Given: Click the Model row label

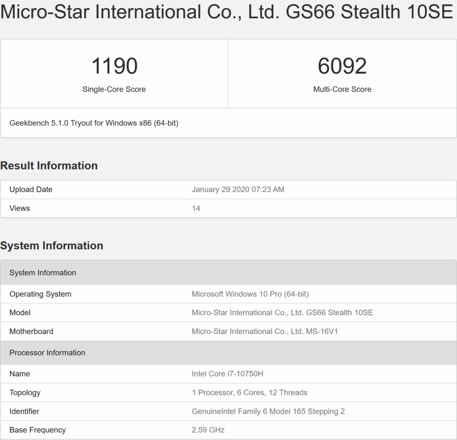Looking at the screenshot, I should click(20, 313).
